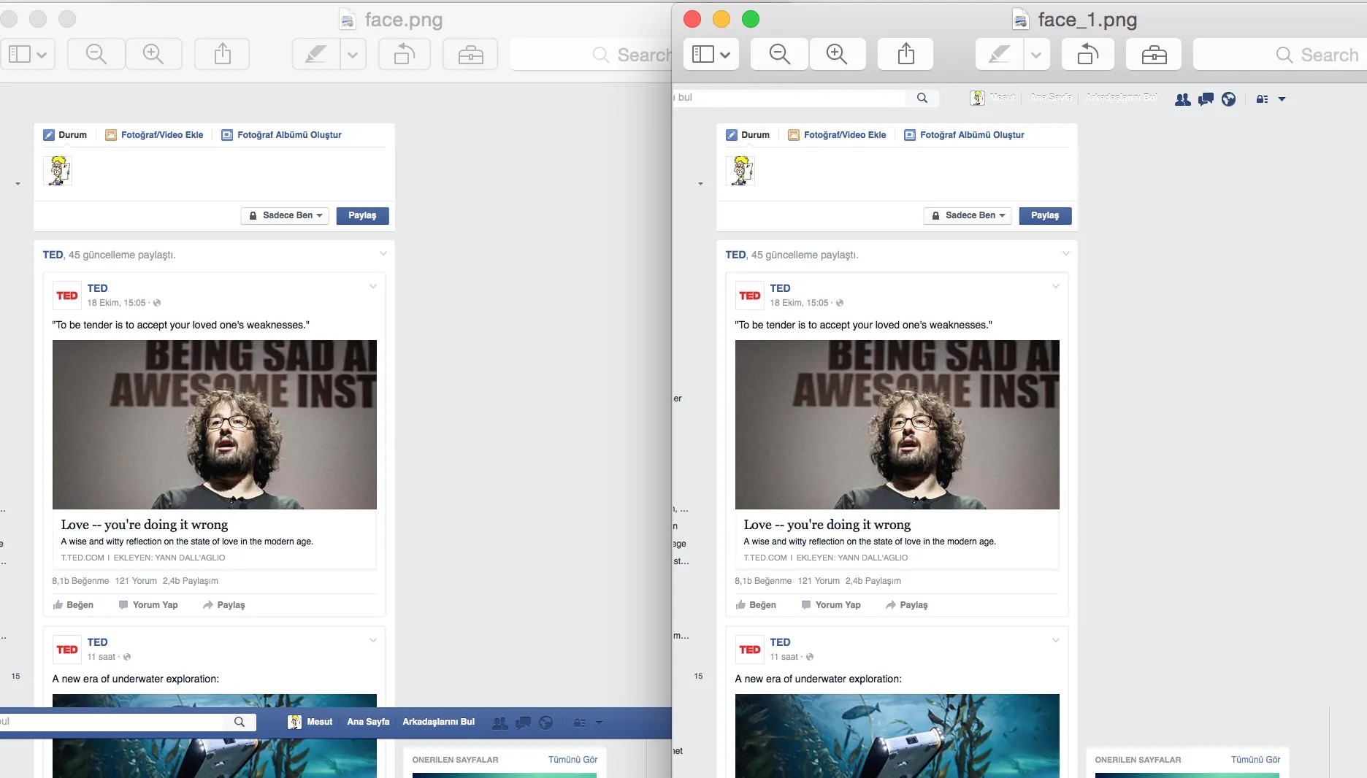Open sidebar view menu in face_1.png window
The width and height of the screenshot is (1367, 778).
click(711, 54)
